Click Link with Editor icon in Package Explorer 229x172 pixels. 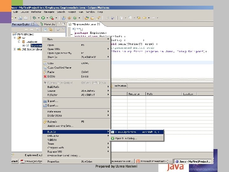(51, 30)
